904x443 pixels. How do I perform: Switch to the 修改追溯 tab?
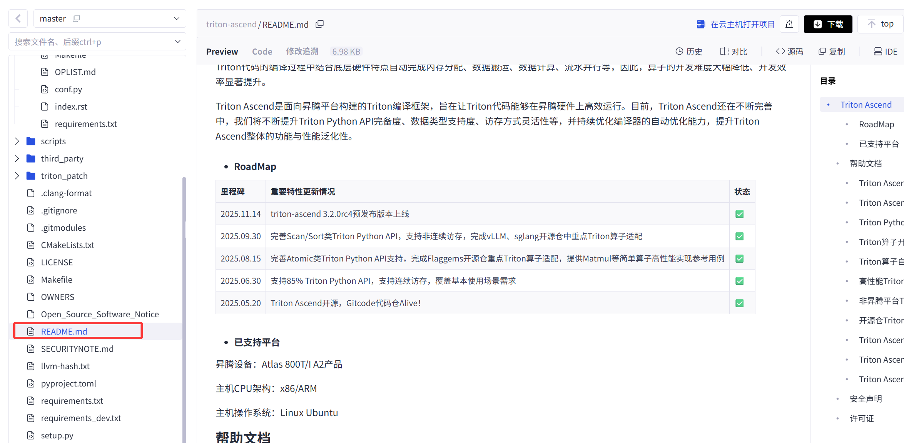[x=302, y=52]
